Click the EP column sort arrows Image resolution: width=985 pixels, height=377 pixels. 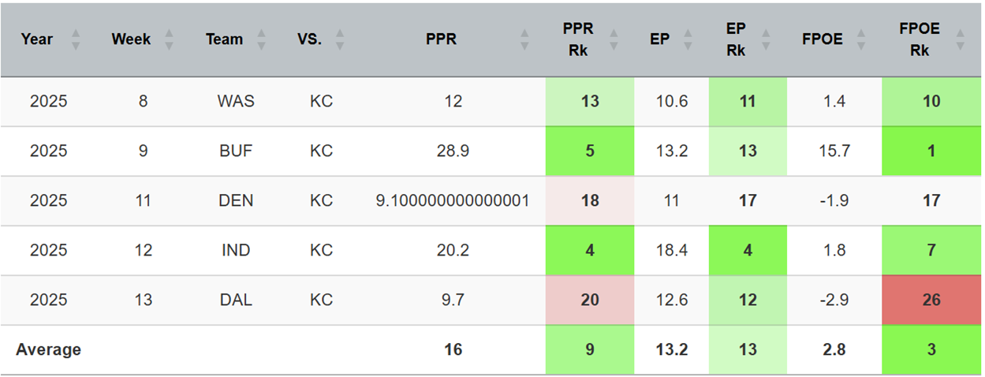pos(688,39)
